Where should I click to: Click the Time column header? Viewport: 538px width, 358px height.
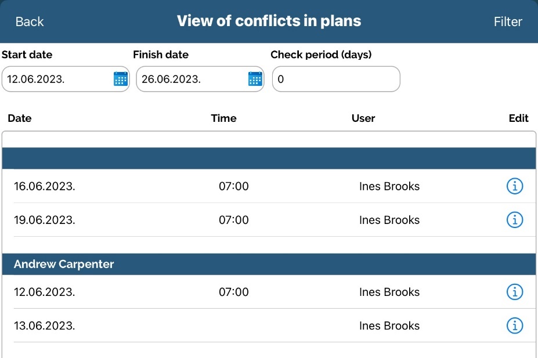223,118
